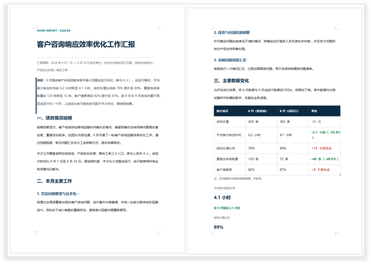Click the "-48 条（-40.0%）" change cell
The image size is (371, 264).
click(325, 159)
